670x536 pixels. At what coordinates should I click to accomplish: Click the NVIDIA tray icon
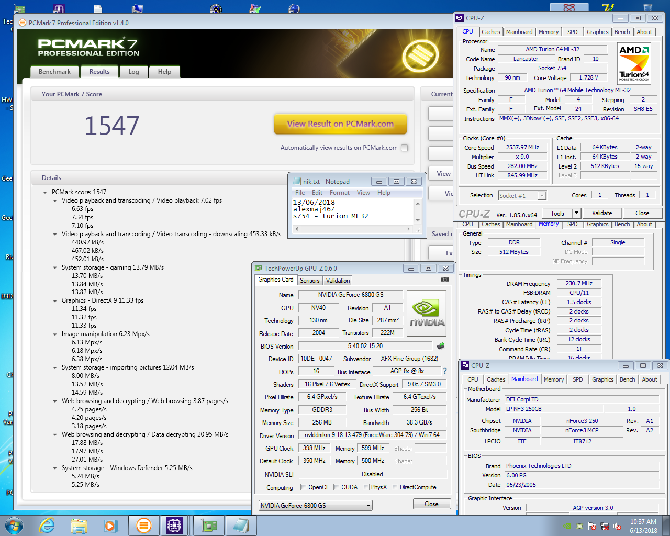[567, 526]
